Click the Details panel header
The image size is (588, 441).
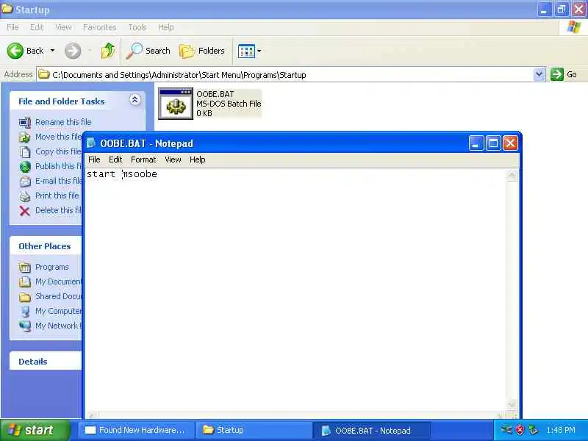(x=46, y=362)
